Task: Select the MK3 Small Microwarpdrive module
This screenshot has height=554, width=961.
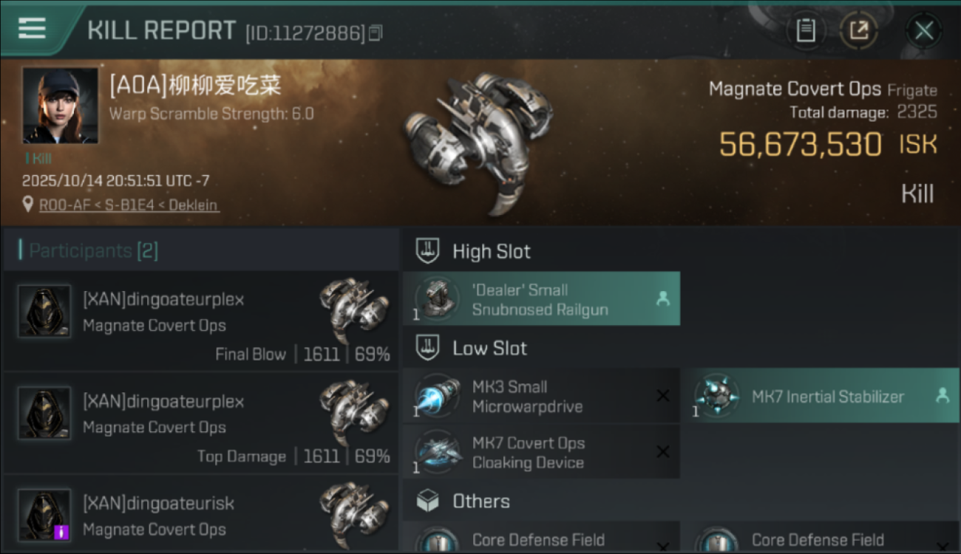Action: [x=528, y=396]
